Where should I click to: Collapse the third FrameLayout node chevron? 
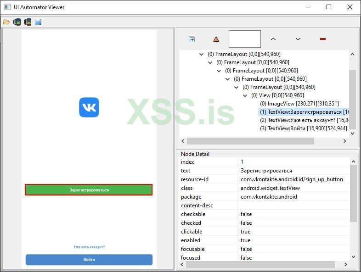pos(219,71)
